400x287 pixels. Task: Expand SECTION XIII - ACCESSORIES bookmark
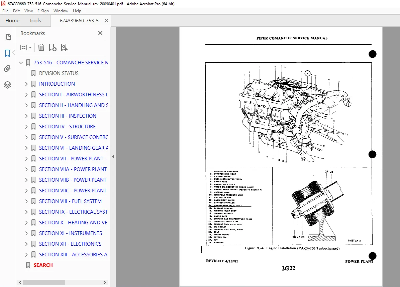(26, 255)
